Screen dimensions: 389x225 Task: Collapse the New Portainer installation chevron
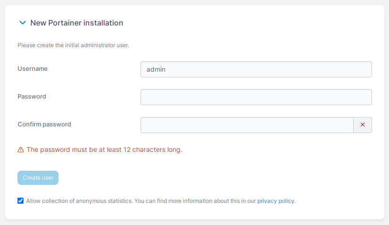(x=22, y=23)
